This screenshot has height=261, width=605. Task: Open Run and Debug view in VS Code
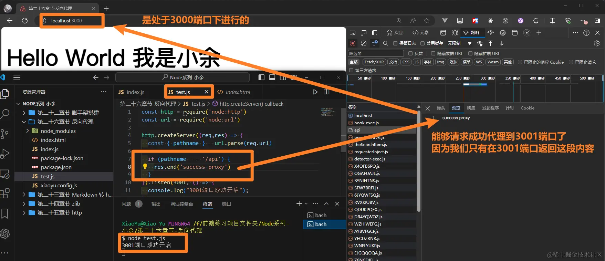pyautogui.click(x=5, y=154)
